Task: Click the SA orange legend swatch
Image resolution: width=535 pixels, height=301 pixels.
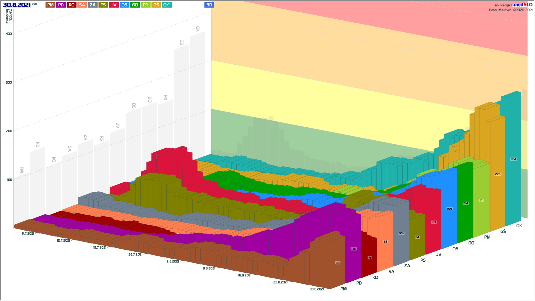Action: tap(82, 5)
